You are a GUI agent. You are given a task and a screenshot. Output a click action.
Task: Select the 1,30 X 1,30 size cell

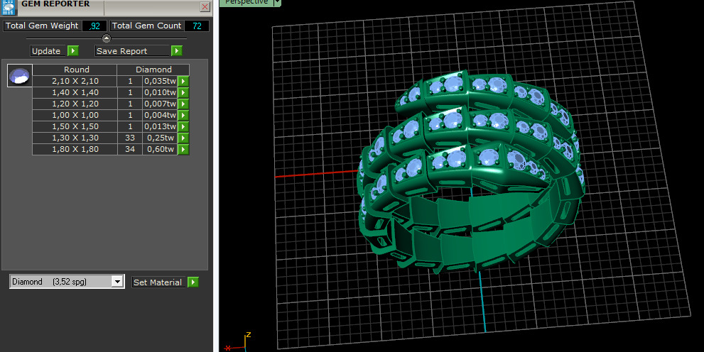pyautogui.click(x=75, y=138)
